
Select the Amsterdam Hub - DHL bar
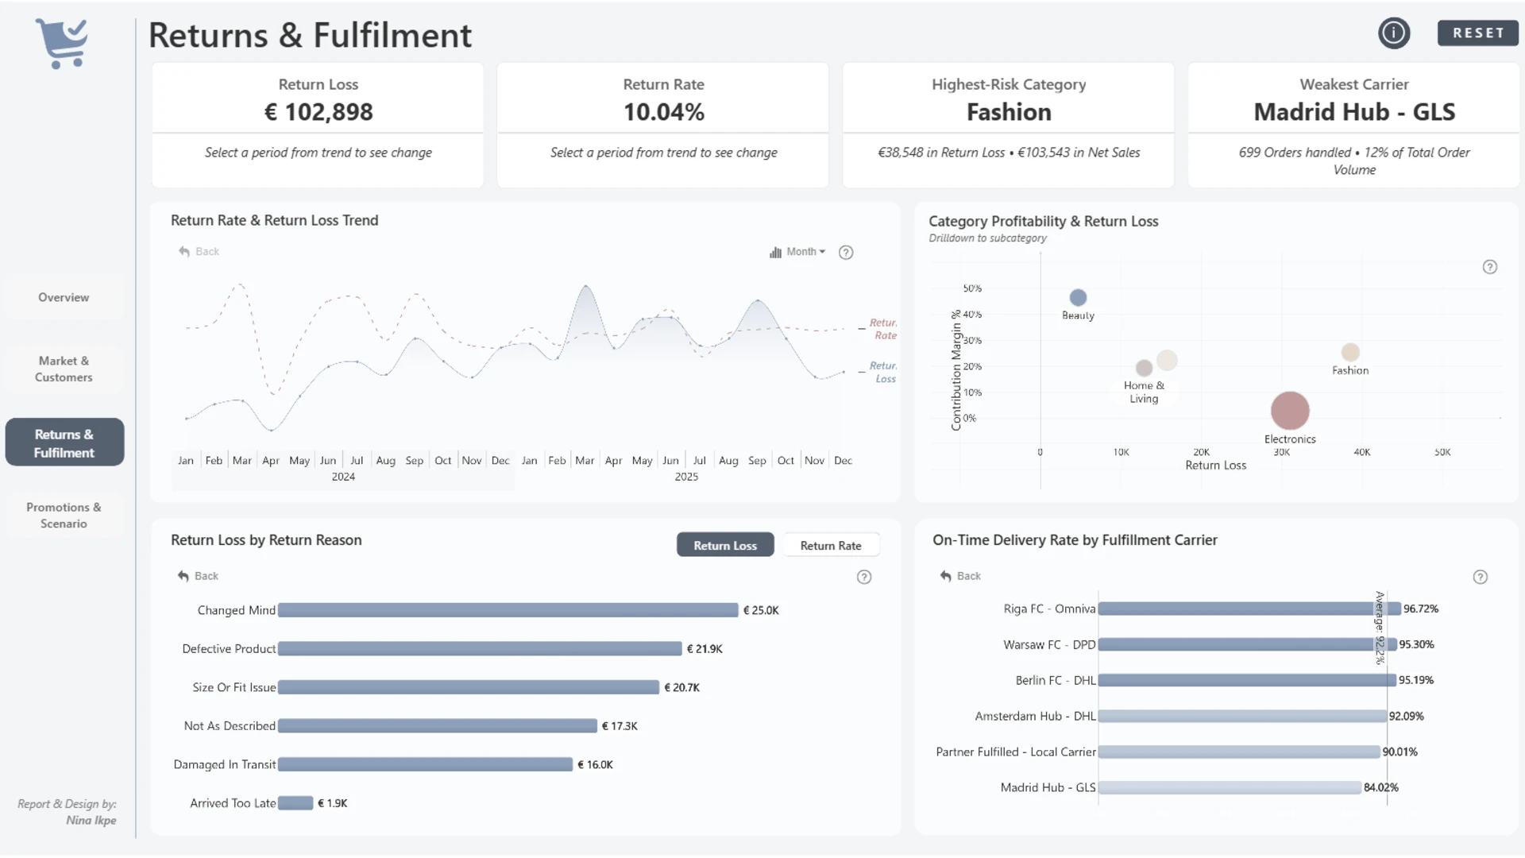tap(1242, 717)
